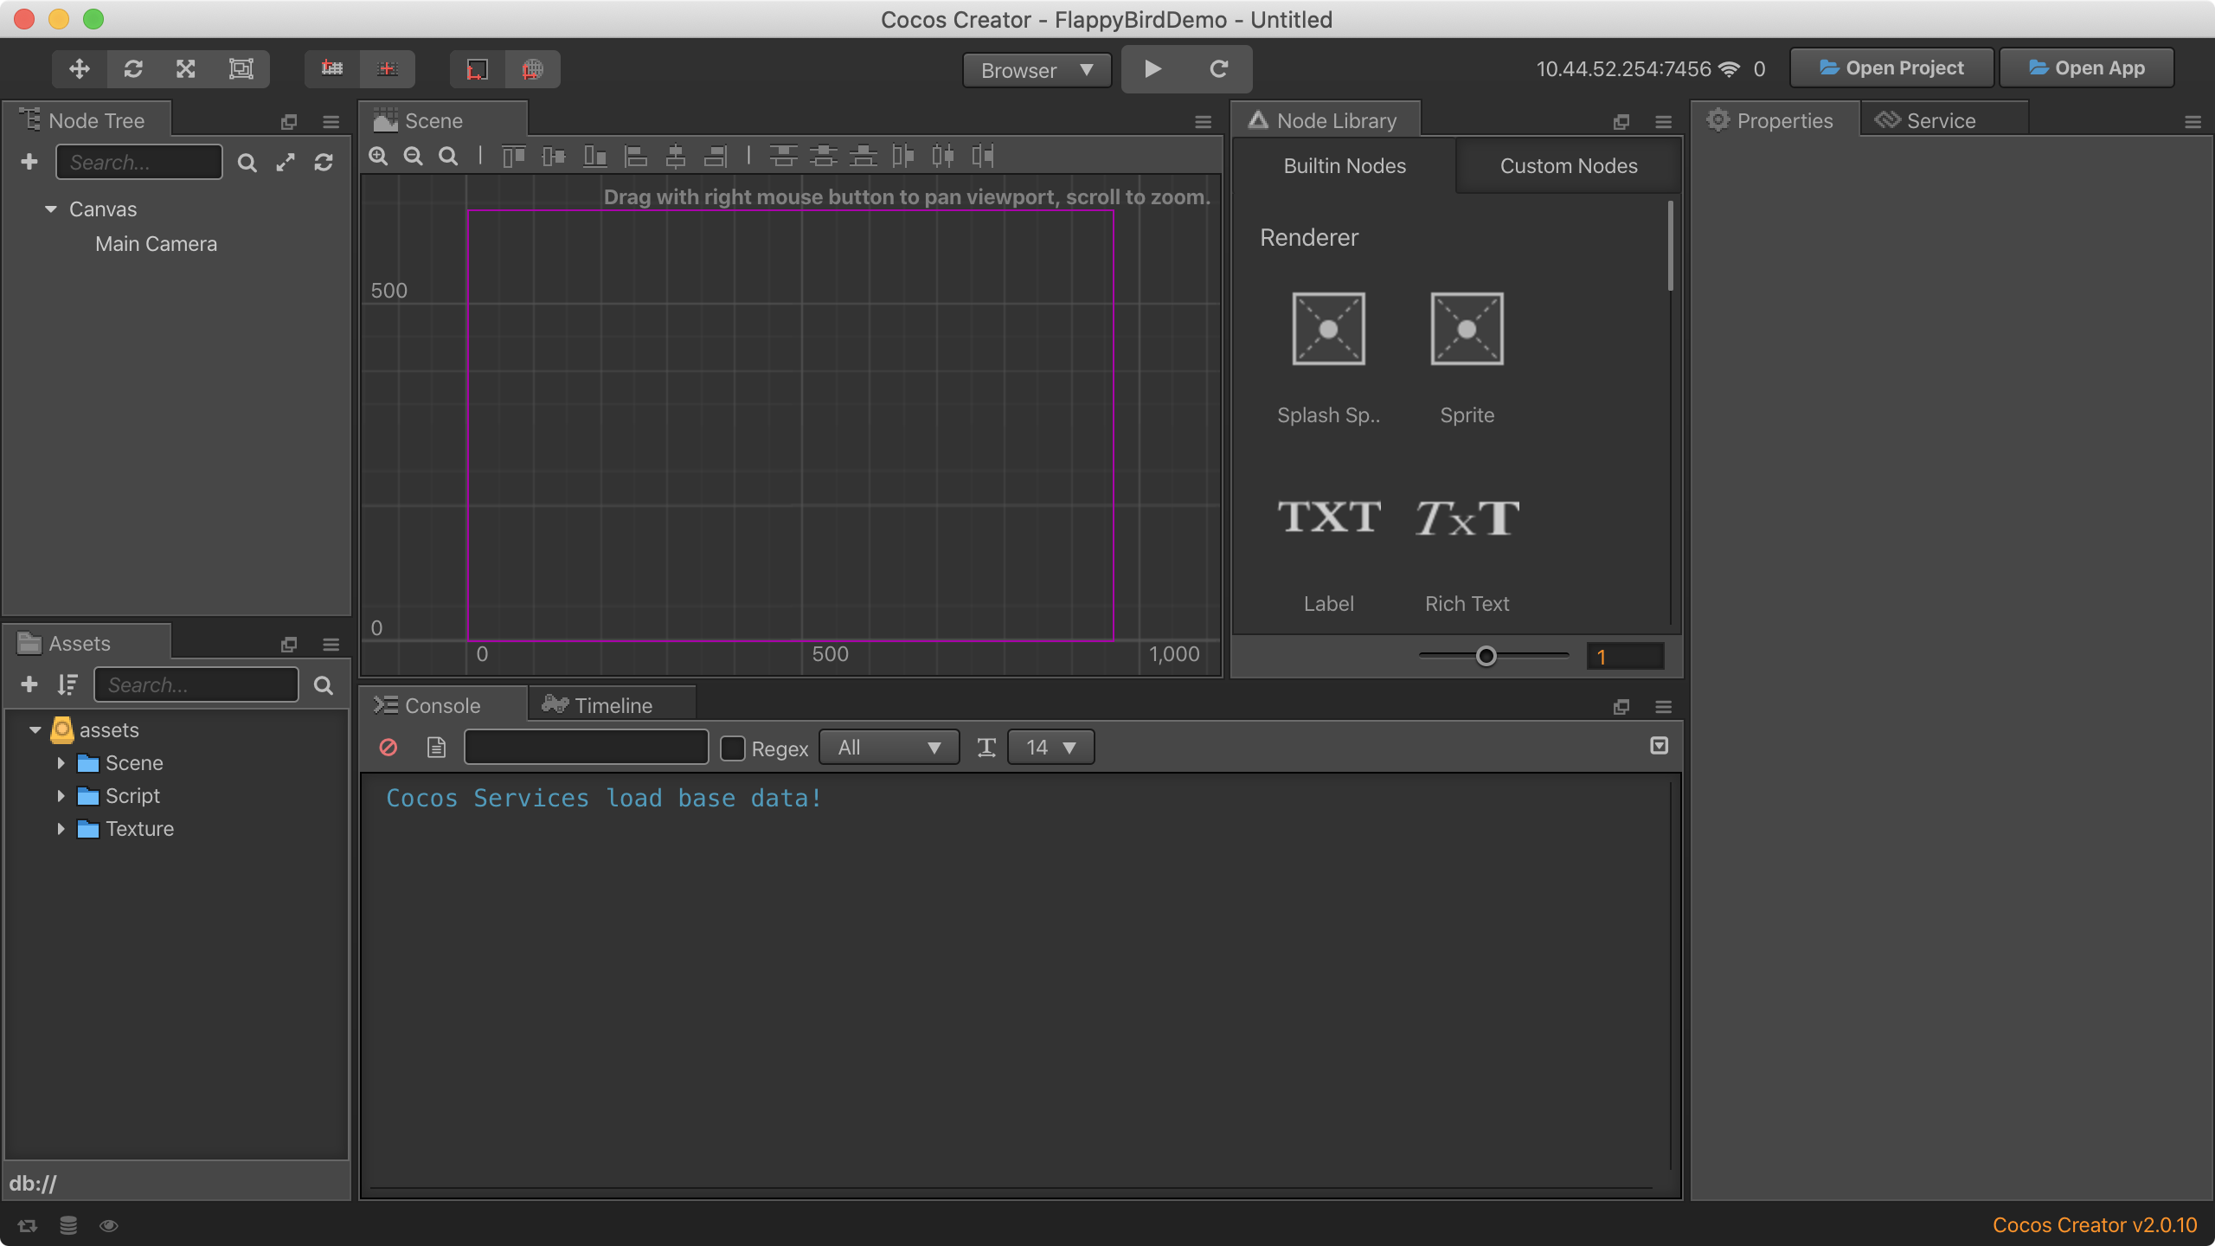Click the Assets search field

tap(196, 684)
